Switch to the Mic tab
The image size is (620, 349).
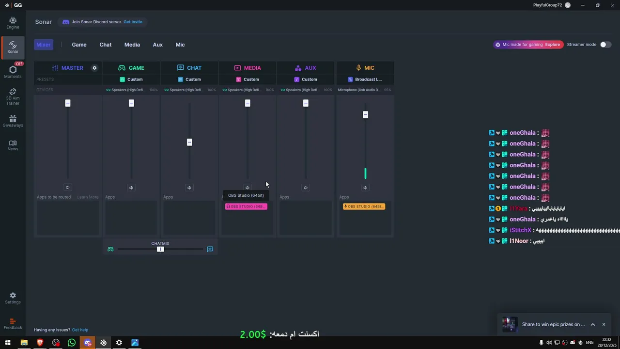point(180,45)
